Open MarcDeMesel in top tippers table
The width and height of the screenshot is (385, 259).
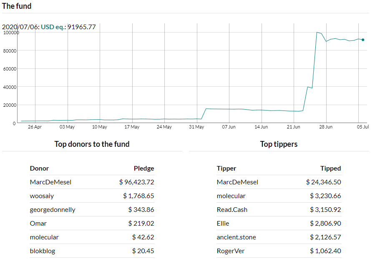(x=237, y=182)
